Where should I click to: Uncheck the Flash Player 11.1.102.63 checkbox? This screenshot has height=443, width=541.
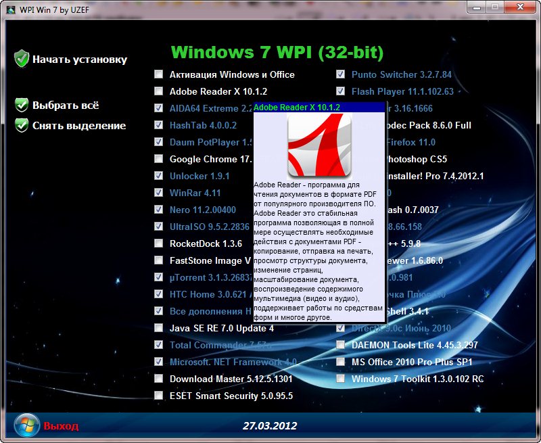coord(341,91)
